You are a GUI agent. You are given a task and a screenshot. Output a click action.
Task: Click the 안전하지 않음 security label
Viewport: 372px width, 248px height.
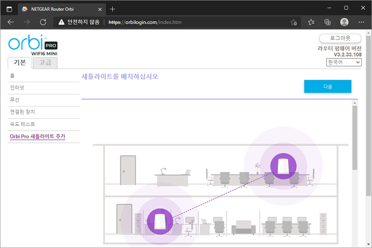(83, 22)
